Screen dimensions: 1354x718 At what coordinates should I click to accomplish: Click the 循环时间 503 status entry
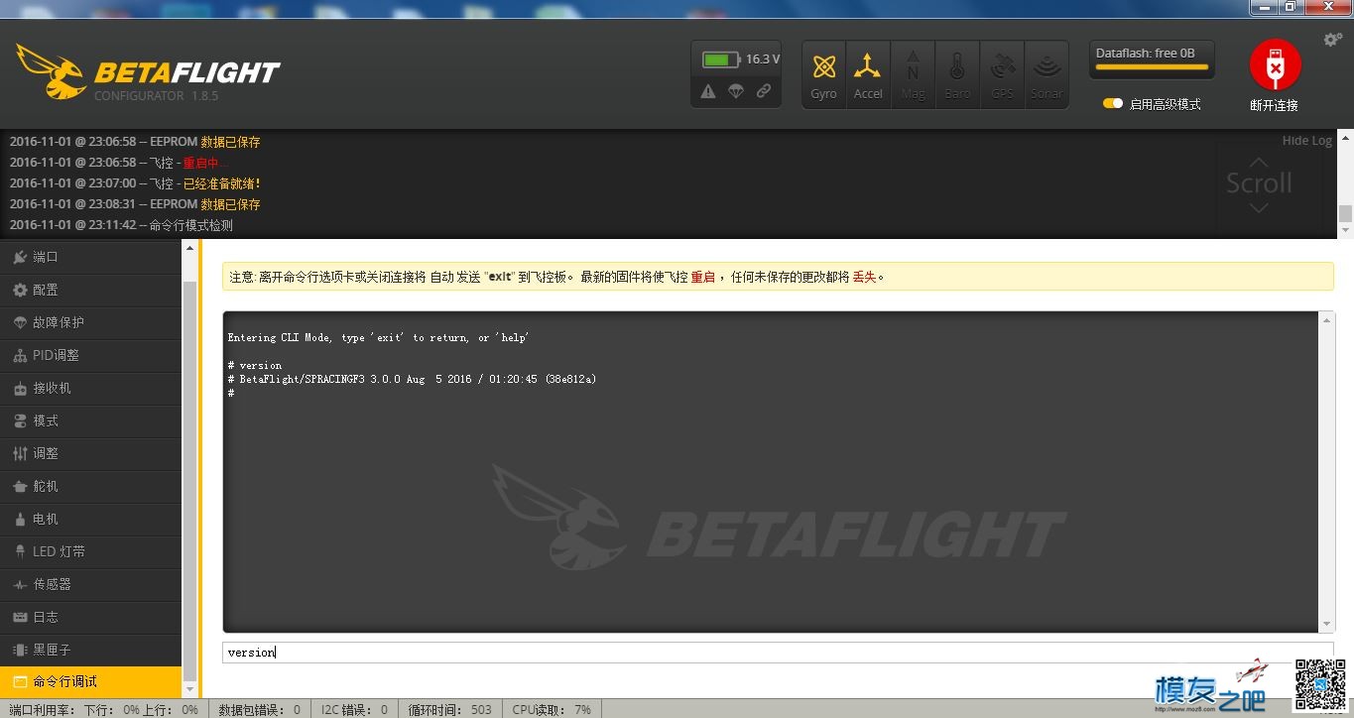pos(448,710)
